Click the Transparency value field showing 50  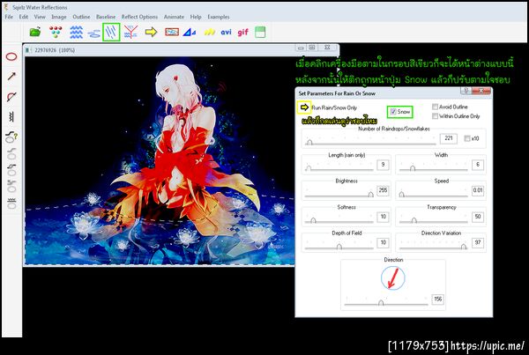pyautogui.click(x=478, y=217)
